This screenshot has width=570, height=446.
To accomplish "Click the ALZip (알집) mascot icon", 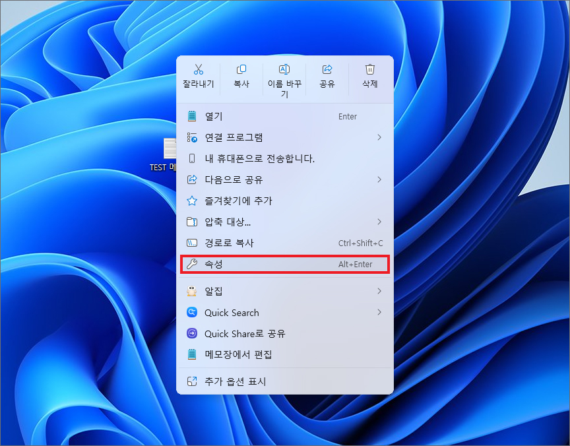I will (x=191, y=291).
